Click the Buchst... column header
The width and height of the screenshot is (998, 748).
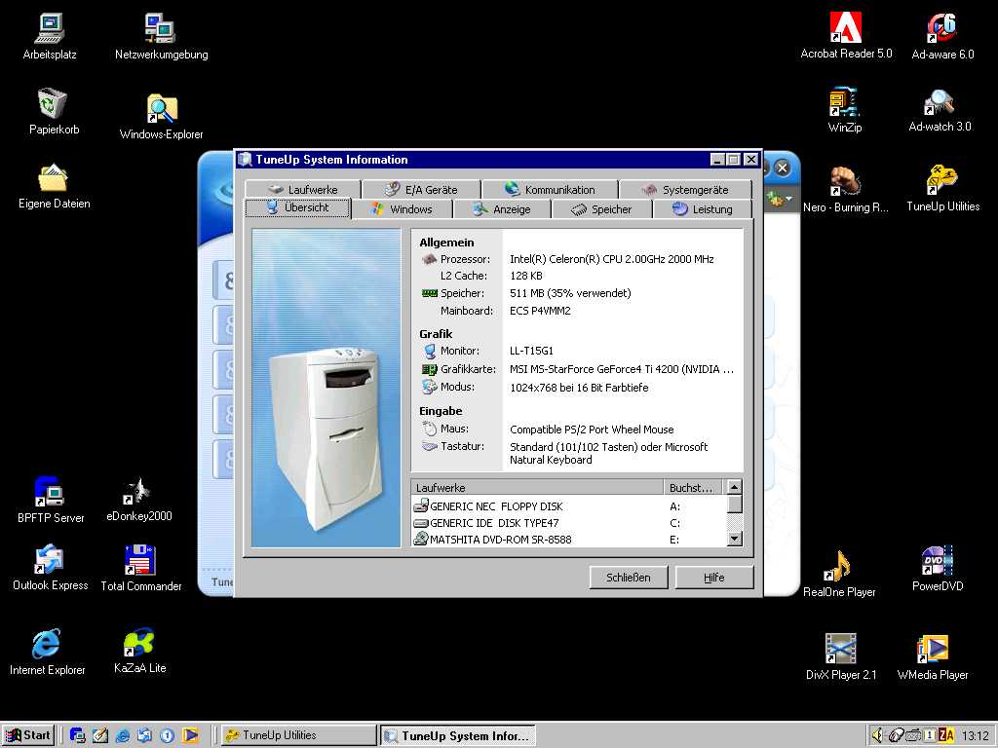(x=693, y=487)
